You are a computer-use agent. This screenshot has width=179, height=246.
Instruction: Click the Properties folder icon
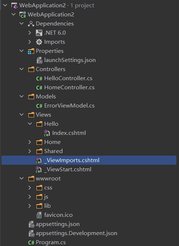(x=31, y=51)
